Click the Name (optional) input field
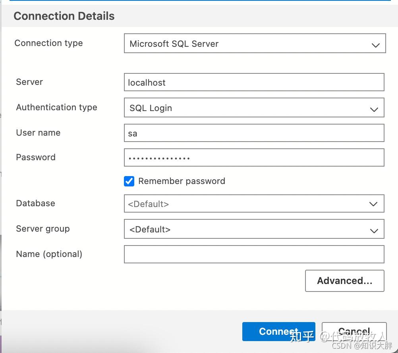398x353 pixels. pos(254,254)
